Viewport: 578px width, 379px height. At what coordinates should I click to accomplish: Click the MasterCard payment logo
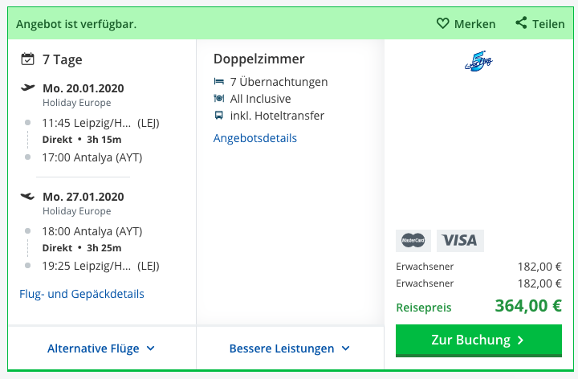413,241
